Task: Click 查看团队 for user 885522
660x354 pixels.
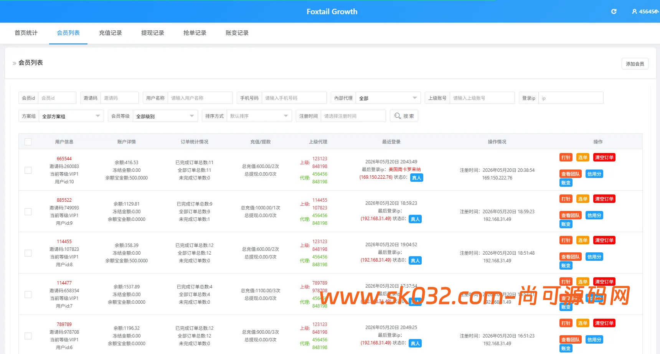Action: [570, 216]
